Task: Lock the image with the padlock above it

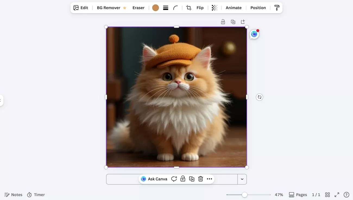Action: click(223, 21)
